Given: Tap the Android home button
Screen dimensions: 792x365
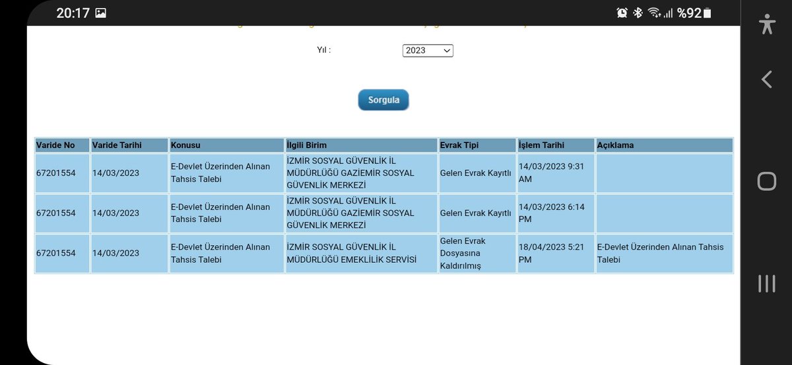Looking at the screenshot, I should pyautogui.click(x=766, y=181).
